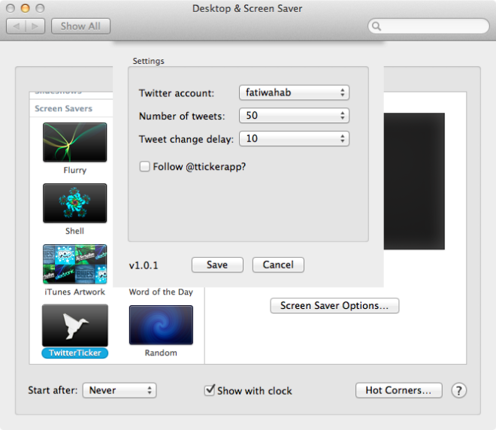Save the TwitterTicker settings
The width and height of the screenshot is (496, 430).
click(x=217, y=265)
